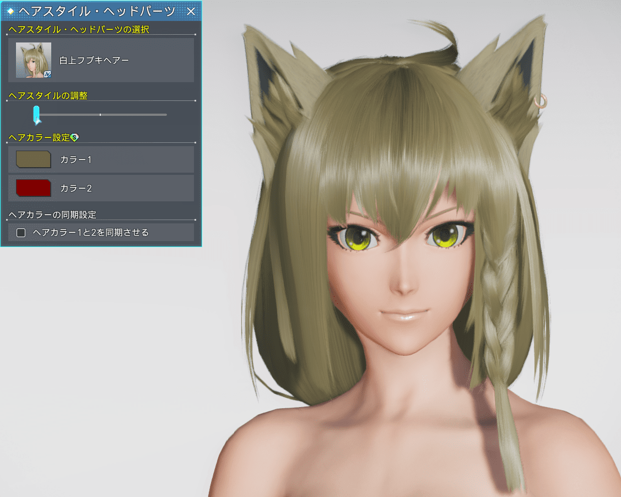Click the center tick of the adjustment slider
621x497 pixels.
point(100,115)
